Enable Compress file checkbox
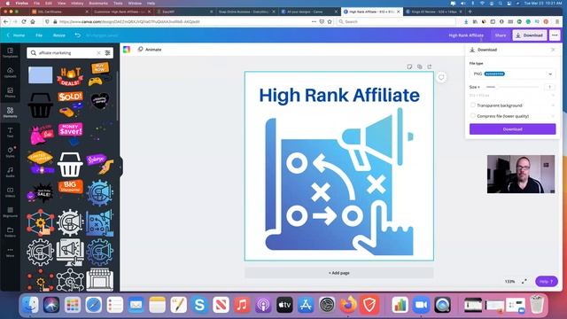Viewport: 567px width, 319px height. point(472,116)
